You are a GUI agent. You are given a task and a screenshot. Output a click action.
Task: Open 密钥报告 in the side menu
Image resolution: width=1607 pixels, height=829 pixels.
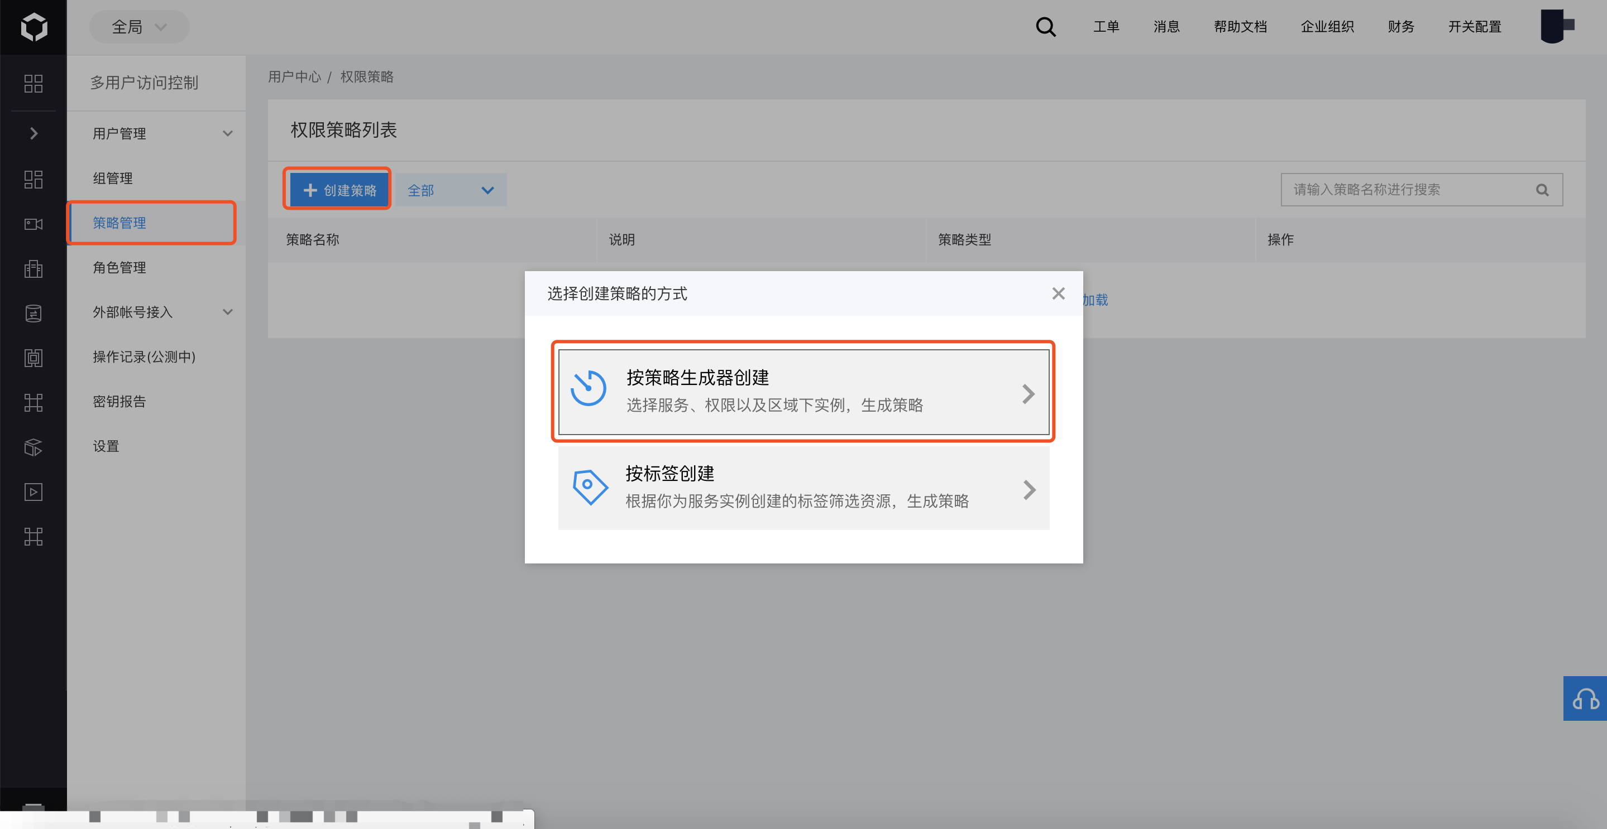pos(156,402)
